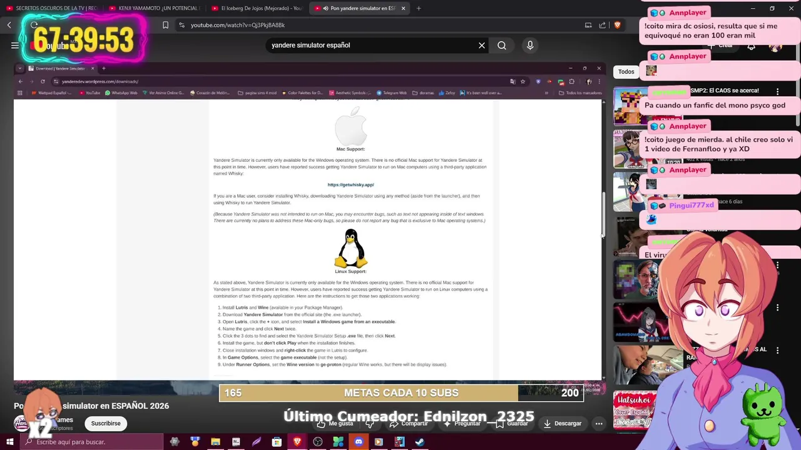The image size is (801, 450).
Task: Go back in the Brave browser
Action: tap(9, 25)
